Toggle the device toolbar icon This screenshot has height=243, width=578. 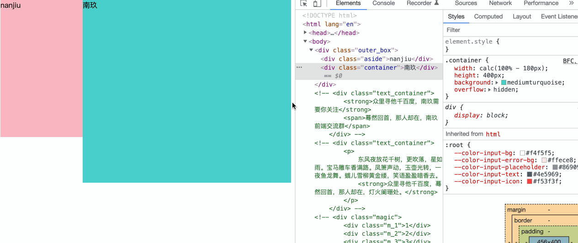click(317, 3)
